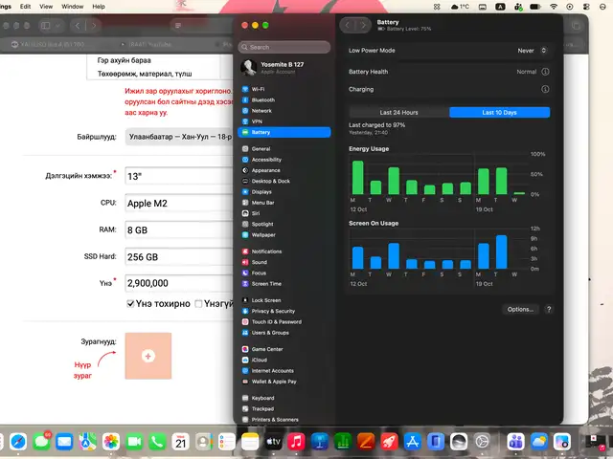Open Bluetooth settings in the sidebar
613x459 pixels.
coord(284,99)
